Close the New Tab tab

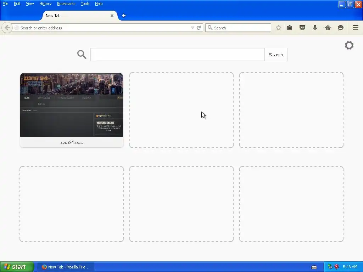point(112,16)
